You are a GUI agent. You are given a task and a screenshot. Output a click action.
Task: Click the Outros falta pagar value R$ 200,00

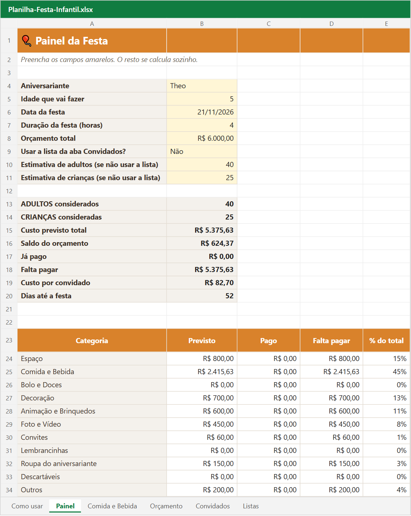pyautogui.click(x=331, y=490)
